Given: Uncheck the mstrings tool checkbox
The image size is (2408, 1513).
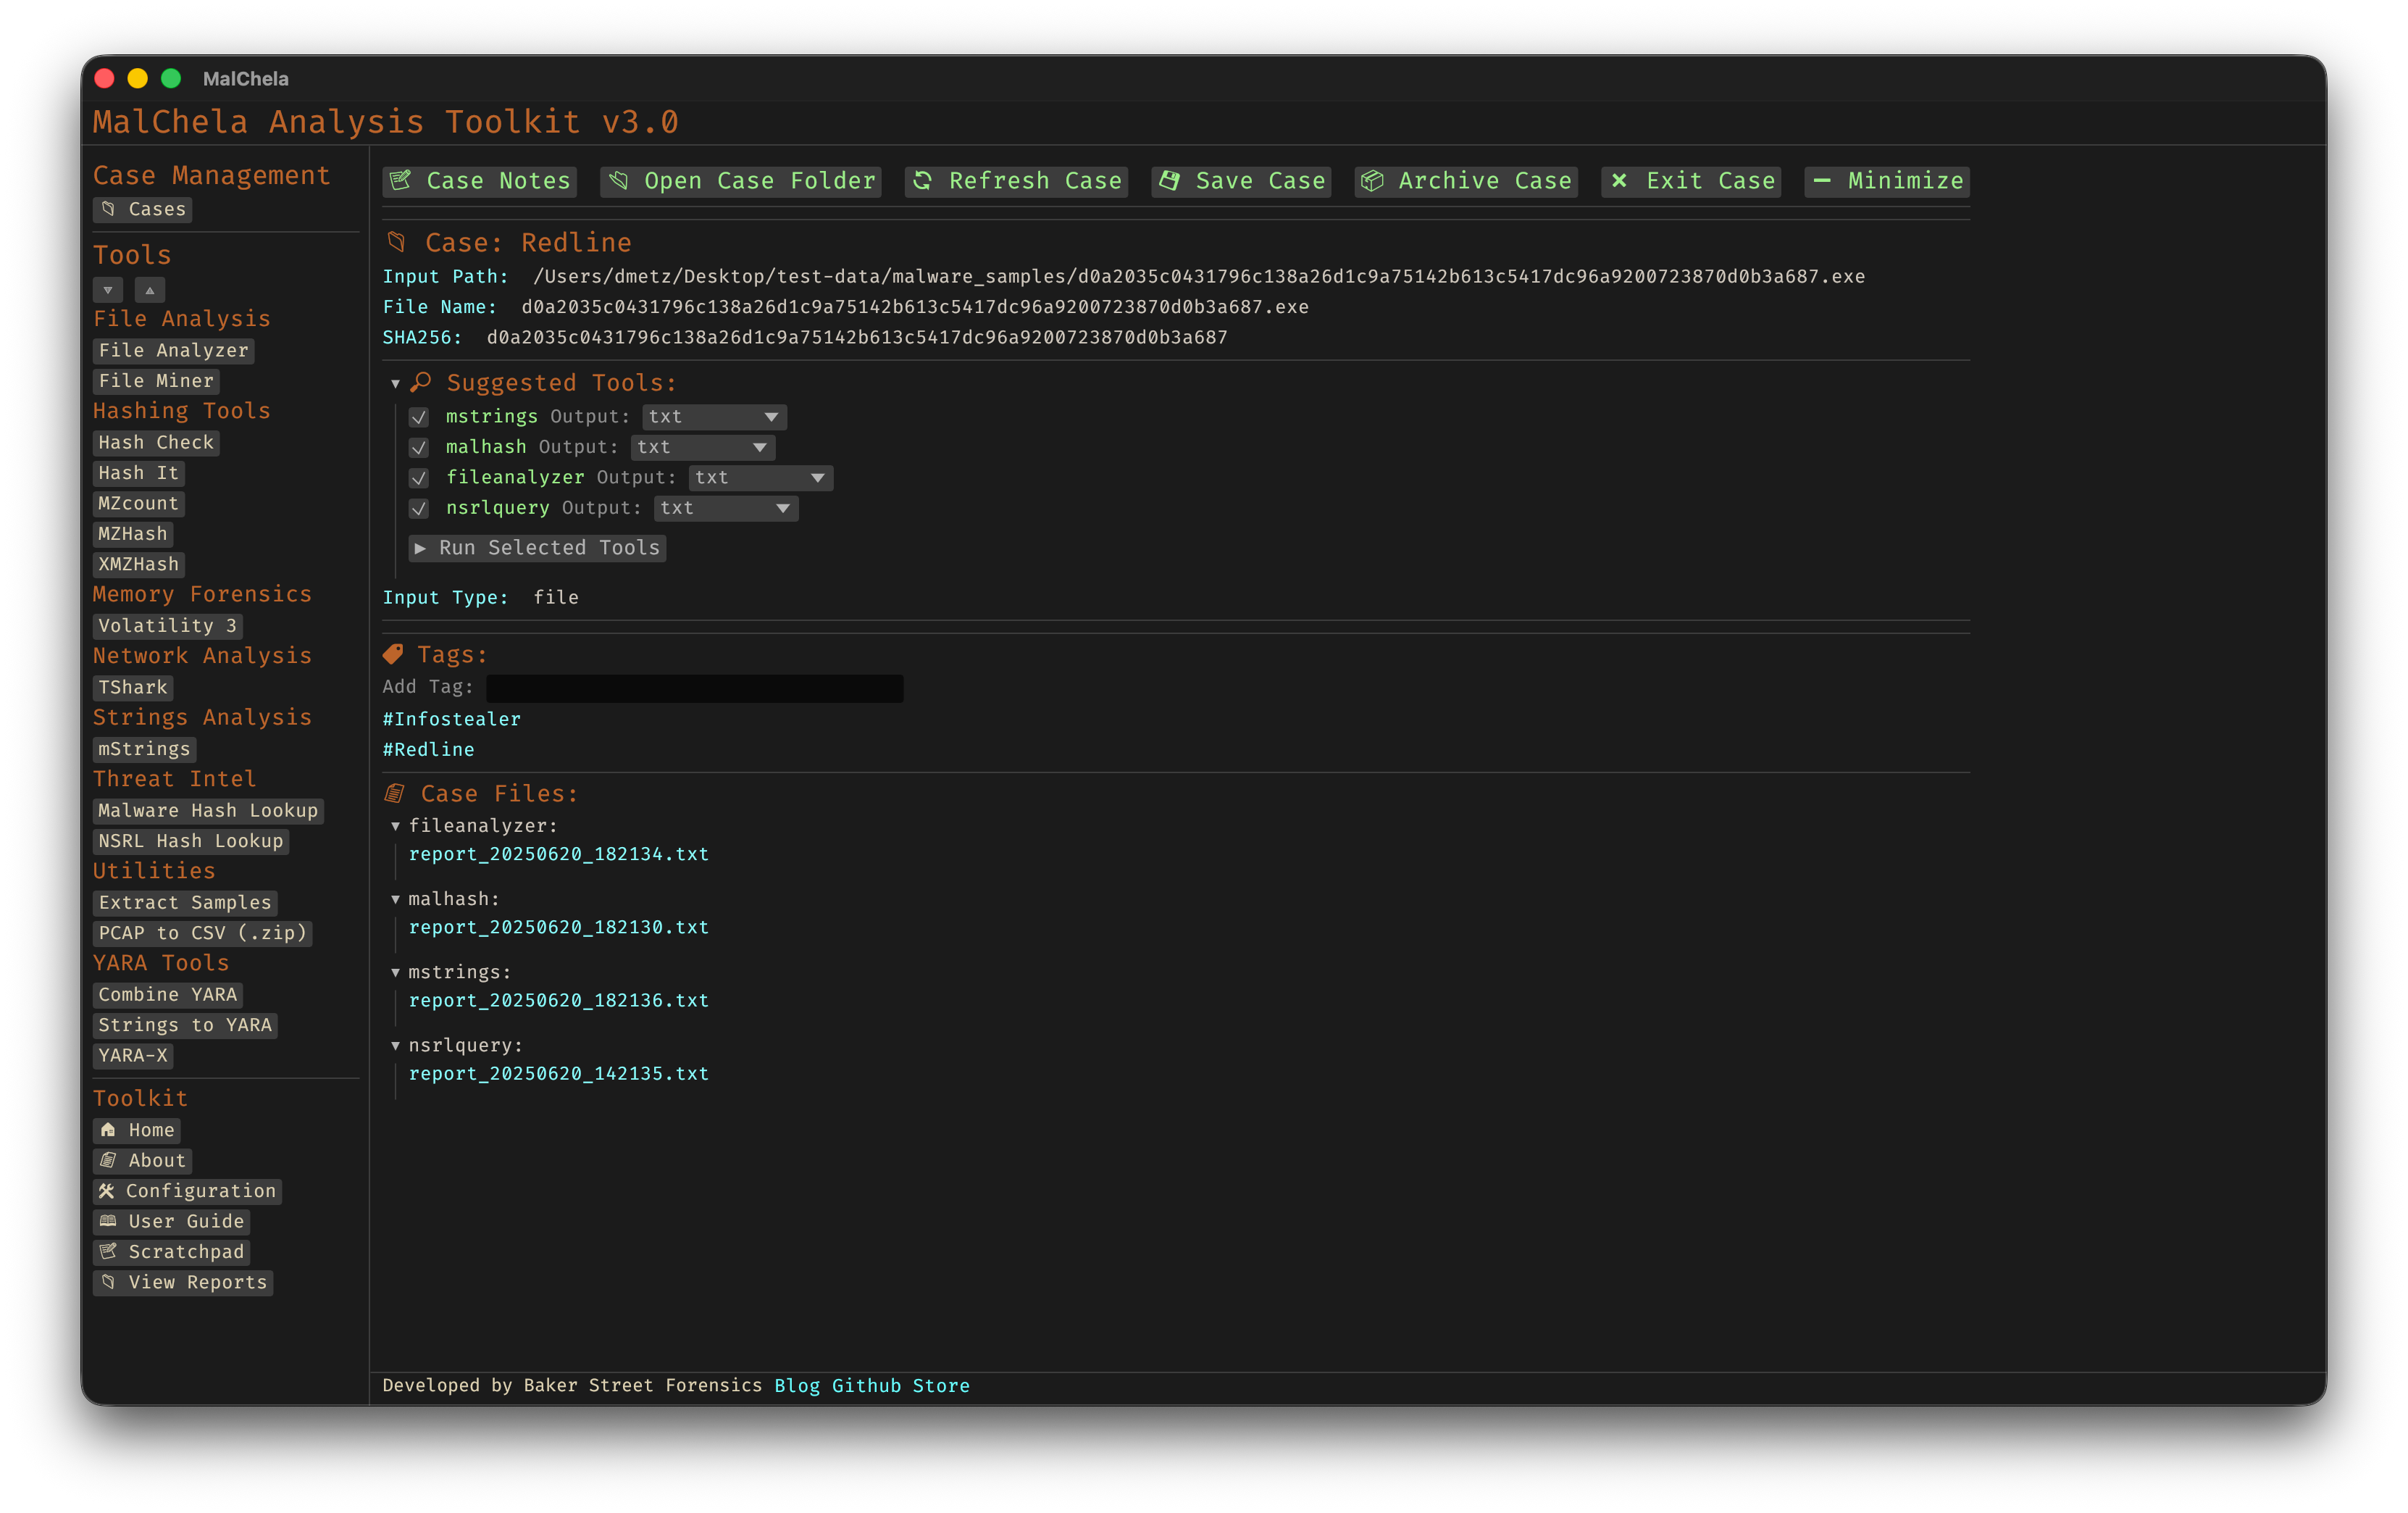Looking at the screenshot, I should pyautogui.click(x=419, y=417).
